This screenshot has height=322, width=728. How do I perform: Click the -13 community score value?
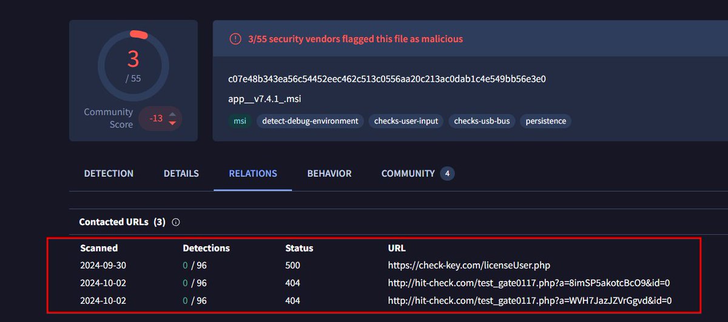(x=157, y=119)
